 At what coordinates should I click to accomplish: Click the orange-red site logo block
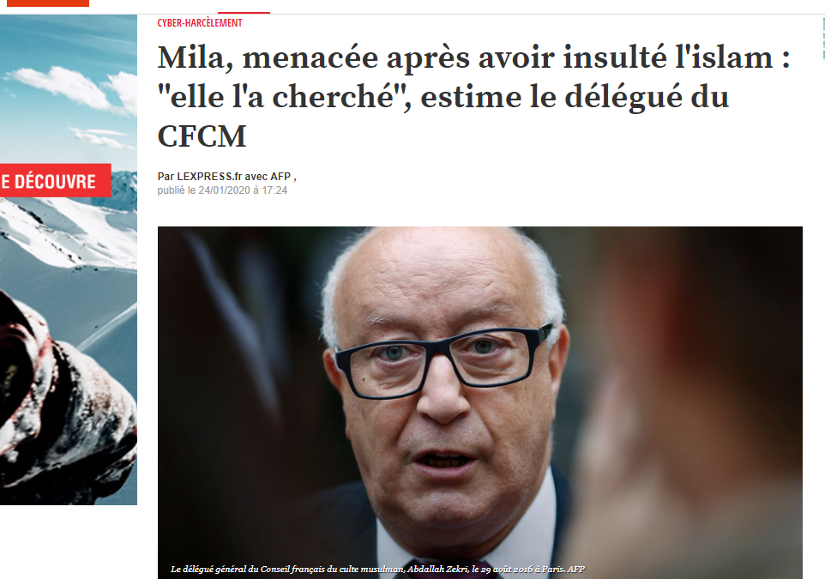pyautogui.click(x=48, y=3)
